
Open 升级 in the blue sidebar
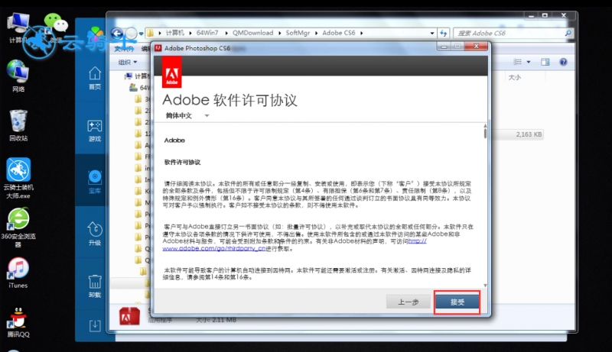95,234
